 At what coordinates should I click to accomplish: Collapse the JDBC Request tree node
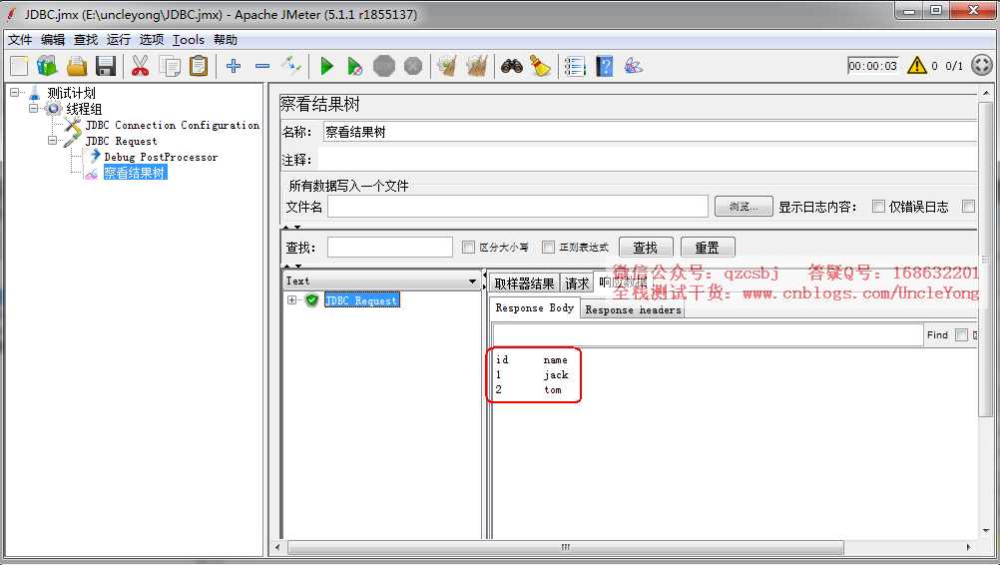[53, 141]
